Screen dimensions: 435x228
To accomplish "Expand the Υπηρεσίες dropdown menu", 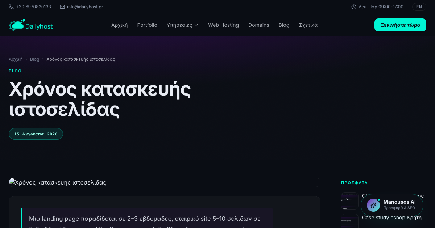I will [182, 25].
